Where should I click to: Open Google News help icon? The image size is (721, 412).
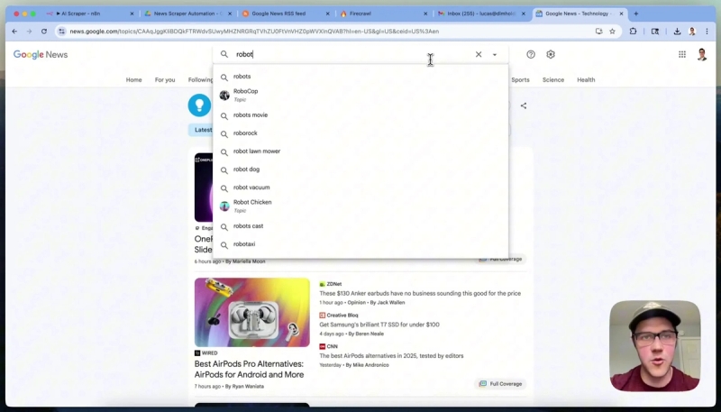coord(531,54)
